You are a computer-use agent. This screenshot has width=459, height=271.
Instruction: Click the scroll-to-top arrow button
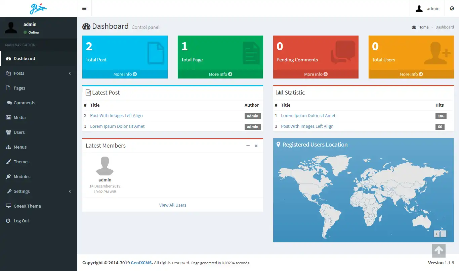coord(439,250)
